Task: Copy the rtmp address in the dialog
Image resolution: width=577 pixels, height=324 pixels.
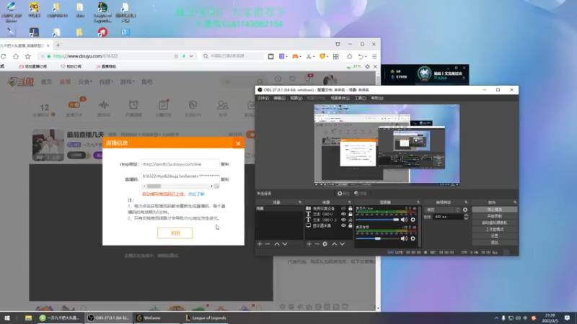Action: click(x=225, y=164)
